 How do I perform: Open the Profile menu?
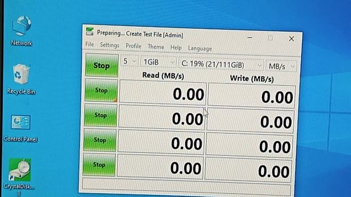pos(133,46)
